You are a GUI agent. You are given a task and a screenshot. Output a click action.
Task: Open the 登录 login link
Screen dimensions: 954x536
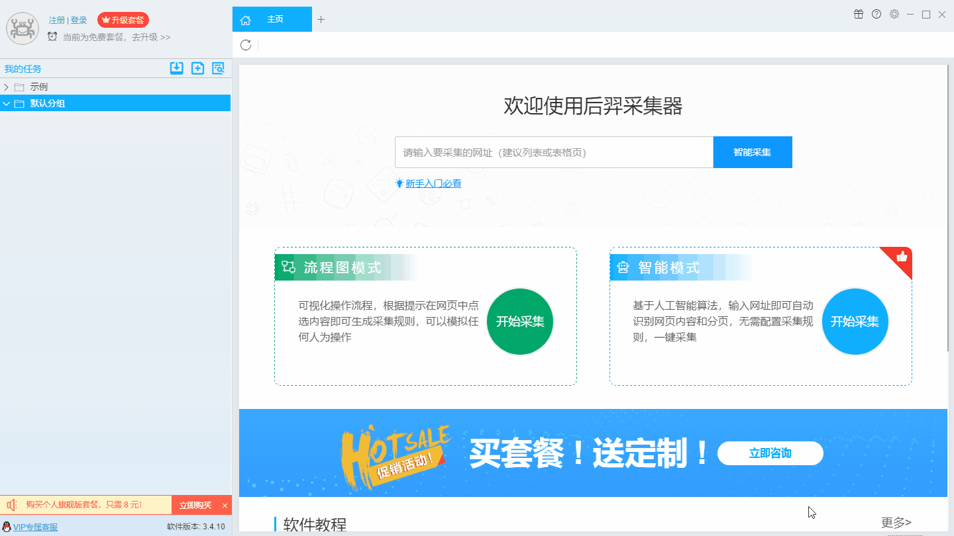pos(79,20)
